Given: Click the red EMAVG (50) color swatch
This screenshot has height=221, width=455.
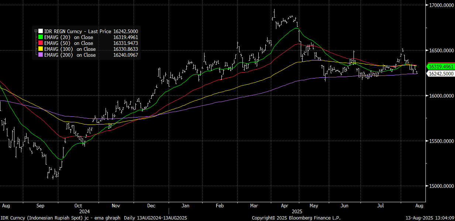Looking at the screenshot, I should point(41,43).
